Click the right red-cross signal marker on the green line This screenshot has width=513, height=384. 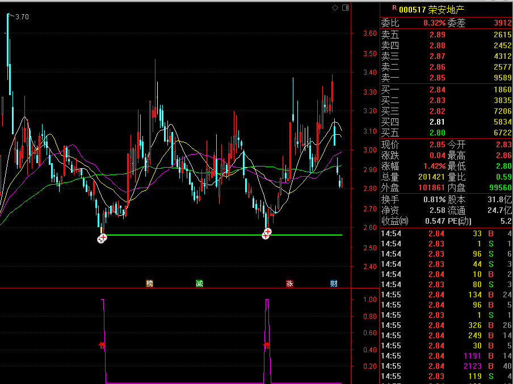pos(266,233)
